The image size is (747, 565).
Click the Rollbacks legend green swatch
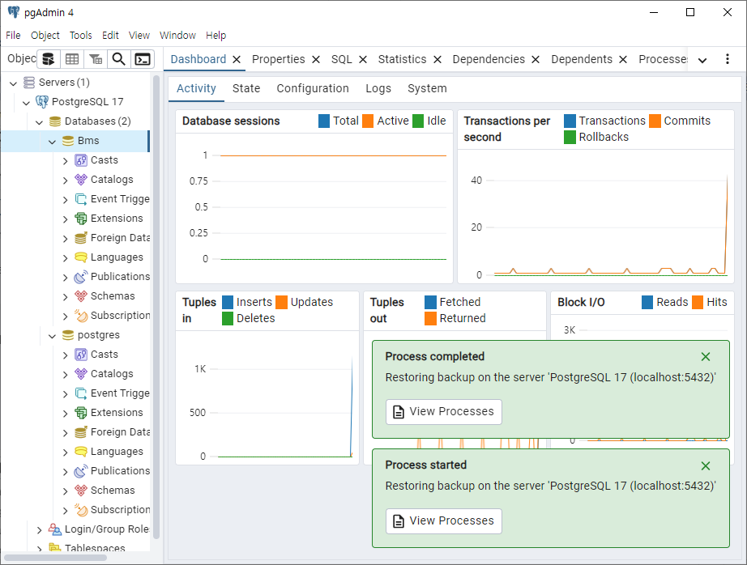pos(570,137)
